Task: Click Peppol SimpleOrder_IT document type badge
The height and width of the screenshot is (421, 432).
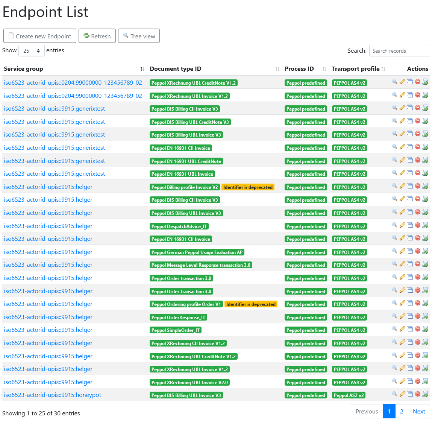Action: [x=176, y=330]
